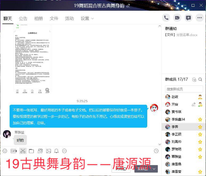Open the GIF sticker button
Viewport: 206px width, 176px height.
14,151
